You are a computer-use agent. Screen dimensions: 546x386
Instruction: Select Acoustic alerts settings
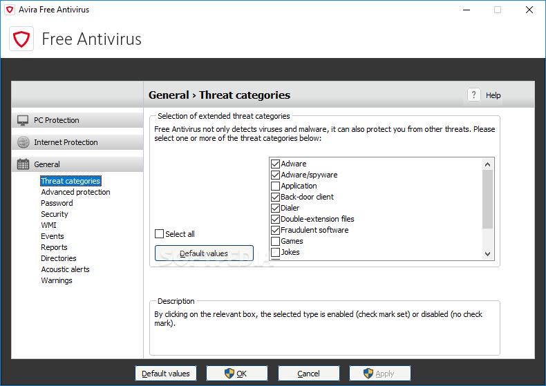65,269
